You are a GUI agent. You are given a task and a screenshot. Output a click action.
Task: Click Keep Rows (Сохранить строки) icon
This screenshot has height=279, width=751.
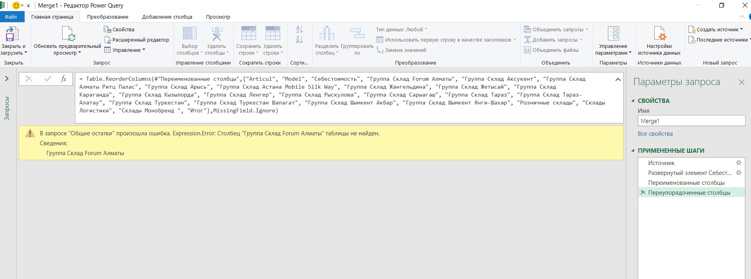tap(248, 34)
